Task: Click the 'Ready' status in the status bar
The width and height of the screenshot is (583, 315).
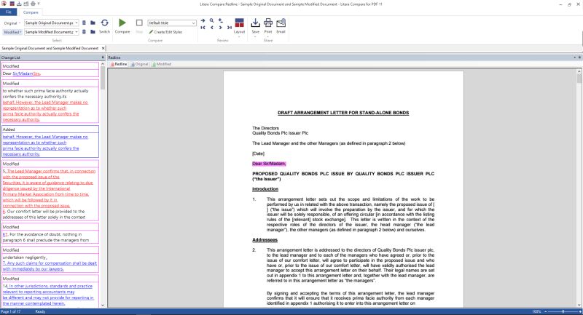Action: [x=40, y=311]
